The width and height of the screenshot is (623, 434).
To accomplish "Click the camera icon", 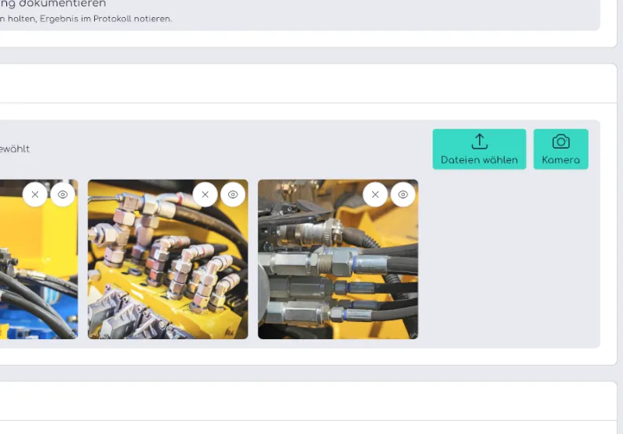I will pos(561,142).
